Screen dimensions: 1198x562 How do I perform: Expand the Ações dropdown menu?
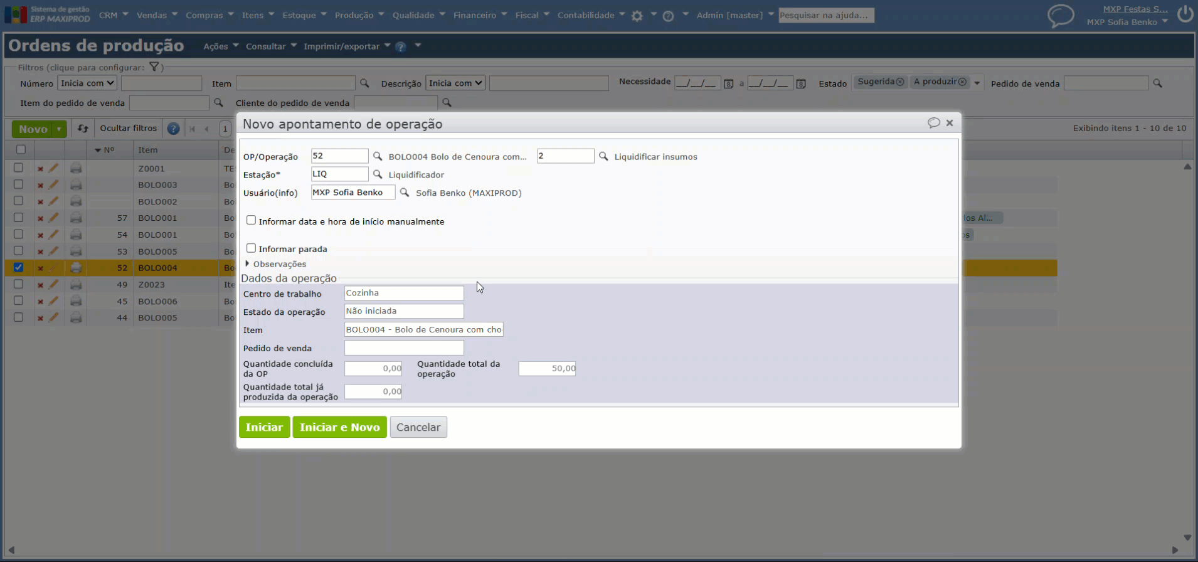tap(221, 46)
